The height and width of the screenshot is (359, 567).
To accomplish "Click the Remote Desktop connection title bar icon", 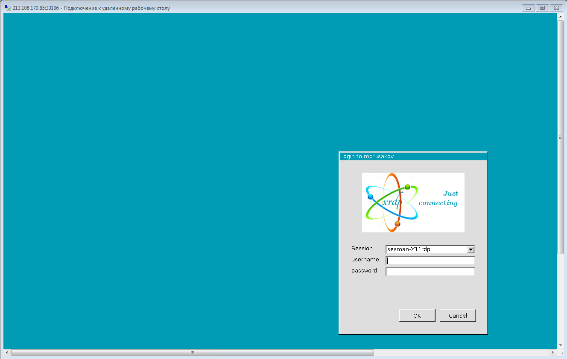I will click(x=8, y=8).
